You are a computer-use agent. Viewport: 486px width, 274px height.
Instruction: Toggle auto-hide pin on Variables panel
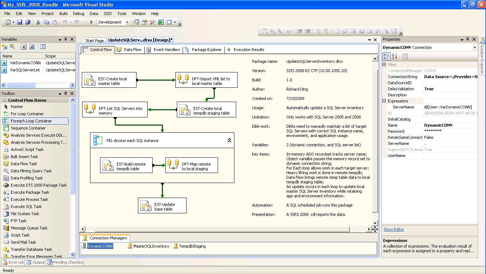[66, 39]
